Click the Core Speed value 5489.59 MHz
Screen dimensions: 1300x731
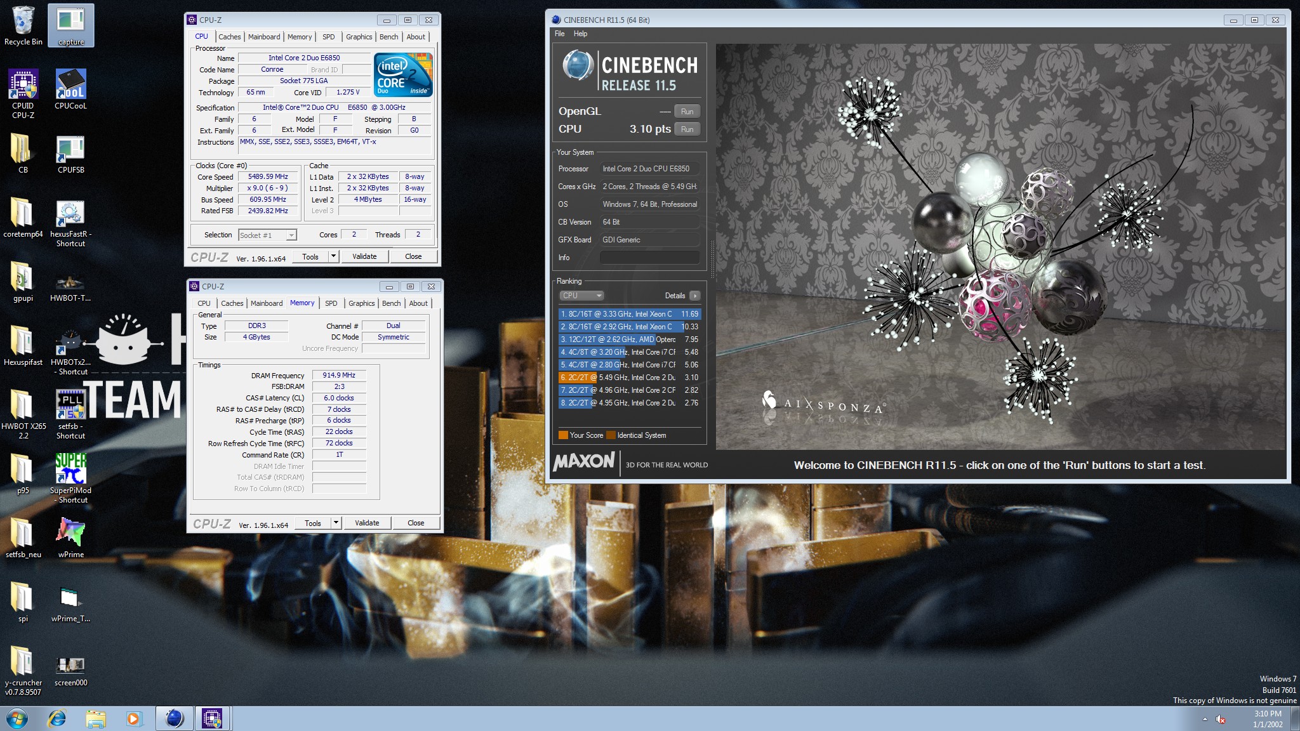click(x=269, y=176)
